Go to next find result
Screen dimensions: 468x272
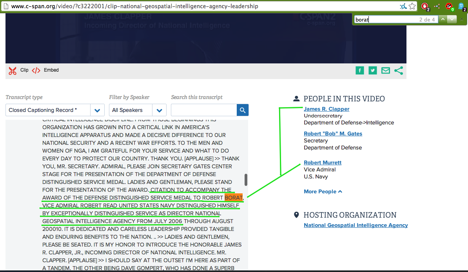pos(452,19)
